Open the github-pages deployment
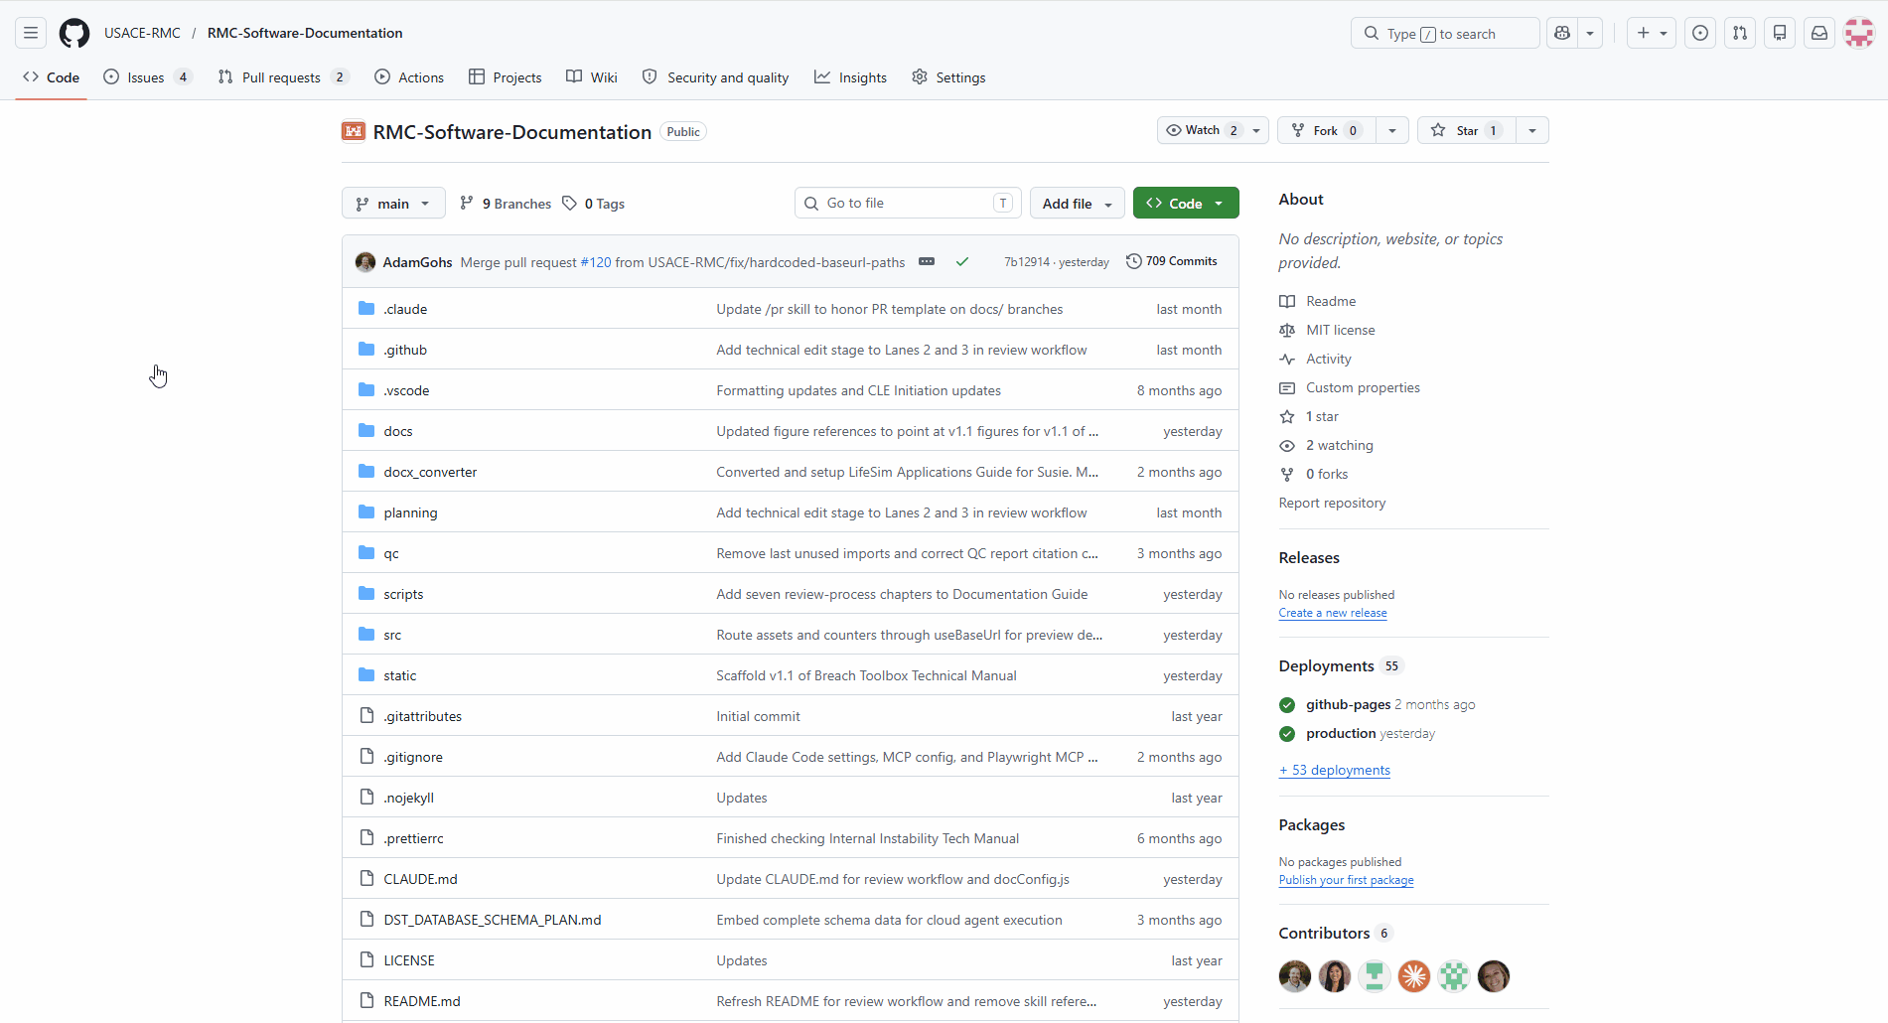Viewport: 1888px width, 1023px height. [x=1348, y=704]
